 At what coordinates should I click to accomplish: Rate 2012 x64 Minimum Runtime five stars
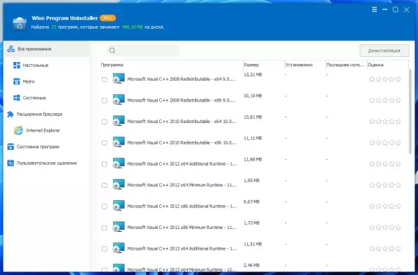click(399, 185)
